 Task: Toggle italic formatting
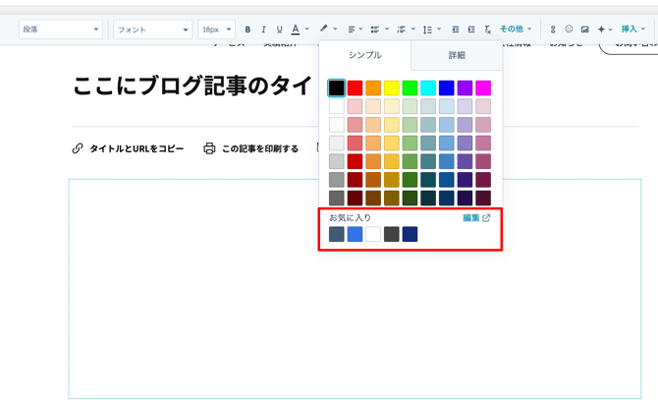[263, 29]
